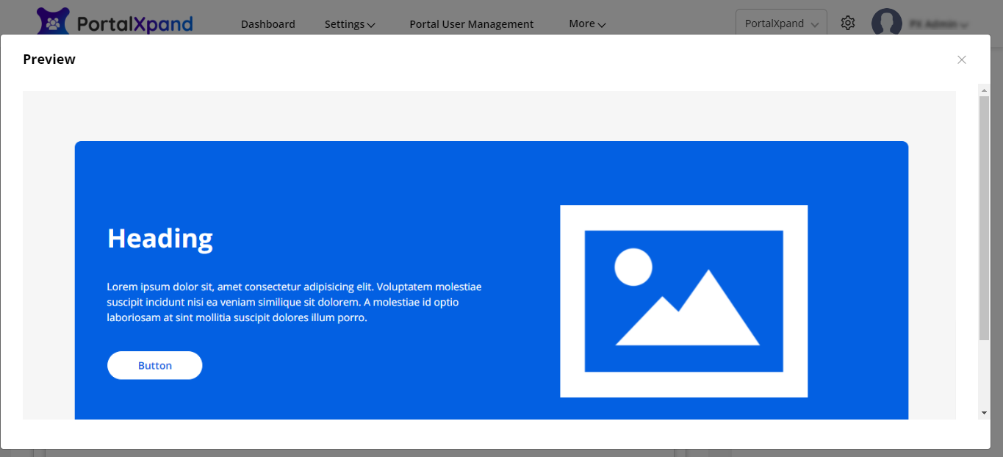Viewport: 1003px width, 457px height.
Task: Close the Preview dialog with the X icon
Action: pos(961,60)
